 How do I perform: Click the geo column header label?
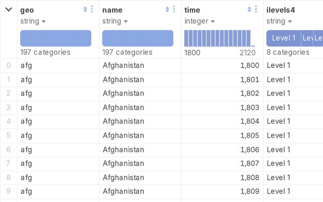(27, 10)
